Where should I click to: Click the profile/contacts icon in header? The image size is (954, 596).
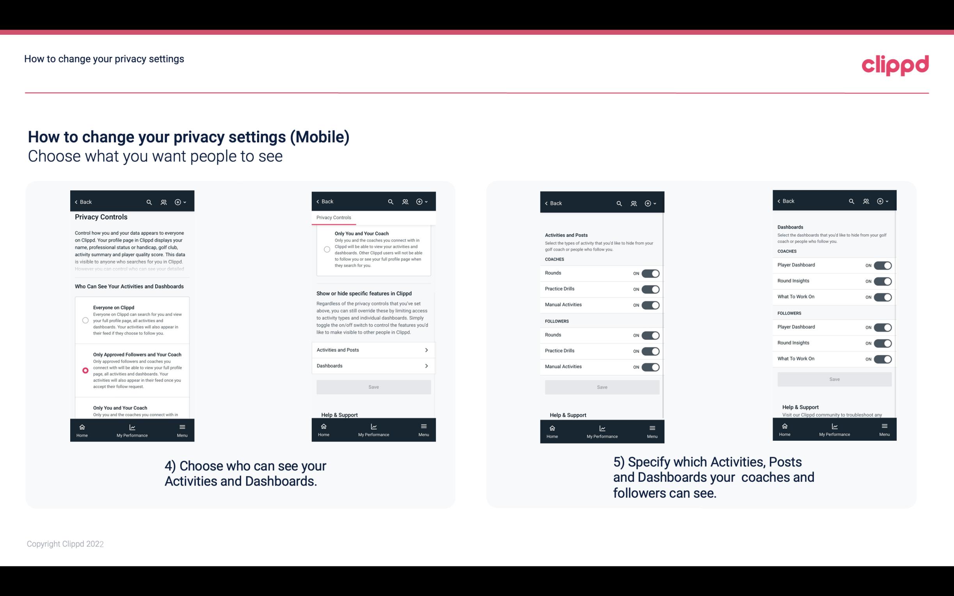tap(163, 202)
